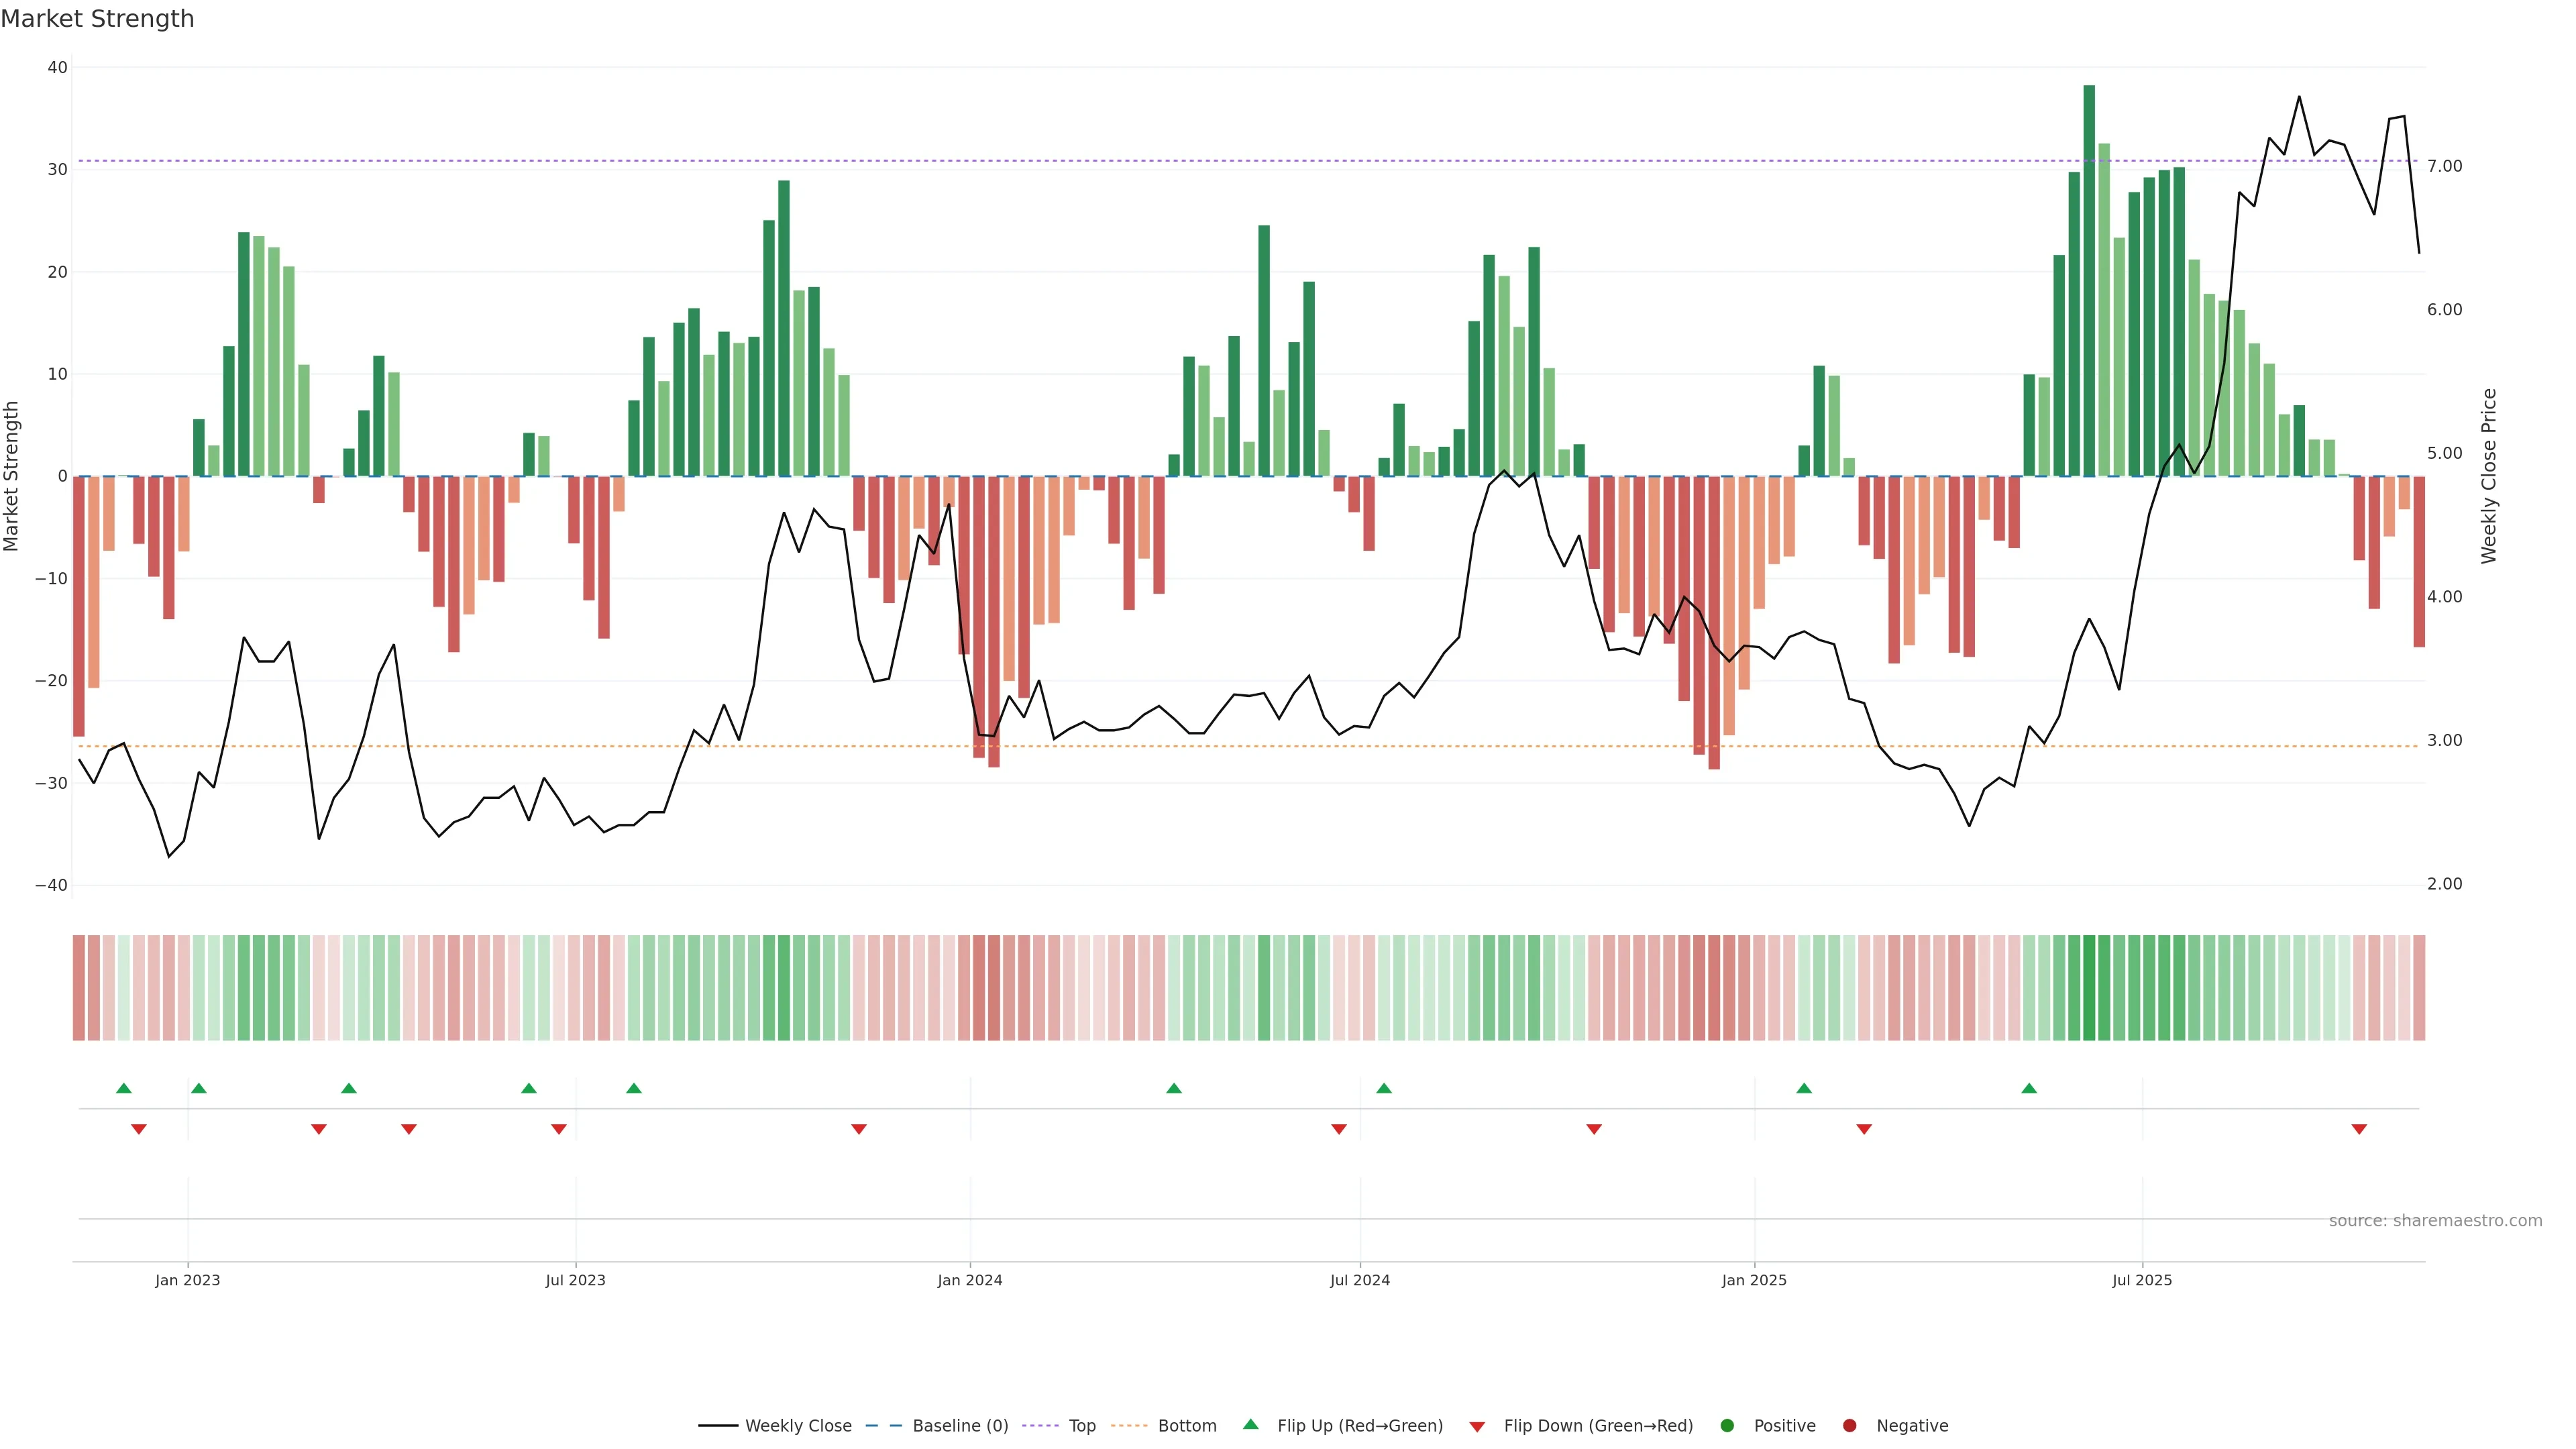
Task: Click the sharemaestro.com source text
Action: (2435, 1221)
